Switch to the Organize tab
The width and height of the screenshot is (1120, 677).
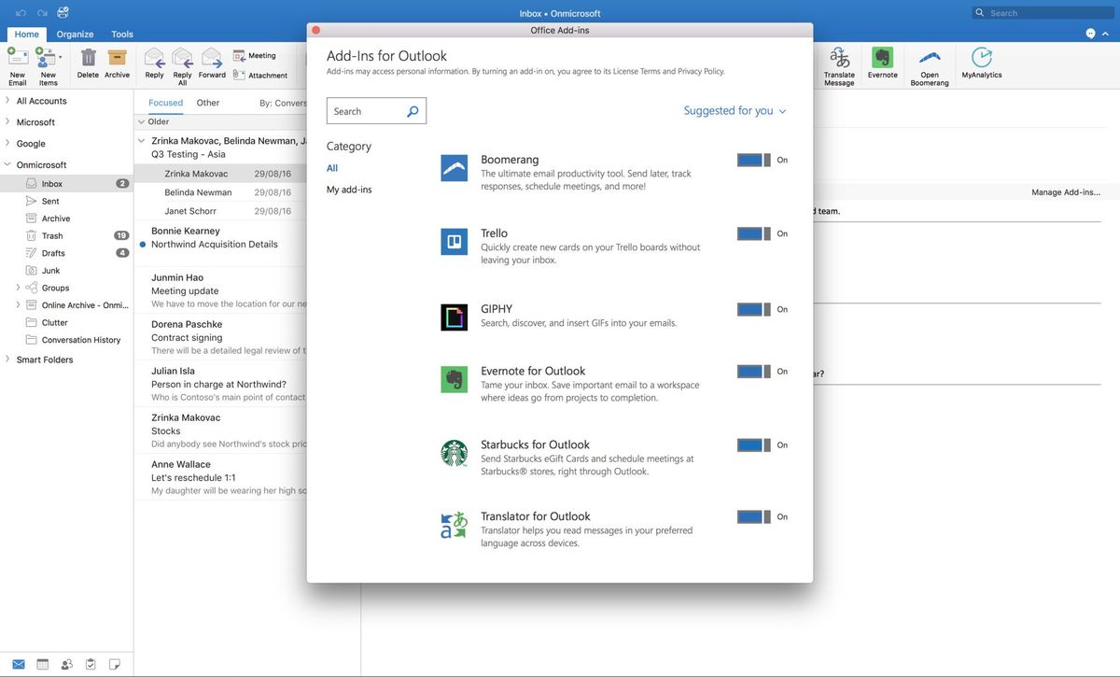tap(75, 34)
